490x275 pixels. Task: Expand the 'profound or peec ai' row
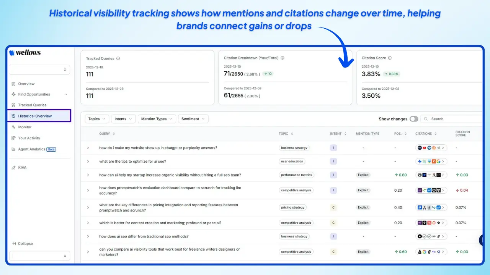point(88,223)
